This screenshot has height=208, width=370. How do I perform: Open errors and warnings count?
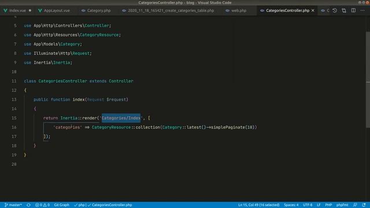click(42, 205)
